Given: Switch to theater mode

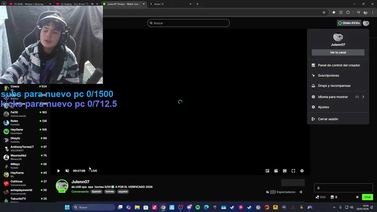Looking at the screenshot, I should [285, 171].
